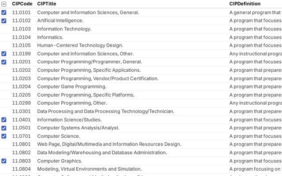Viewport: 282px width, 176px height.
Task: Toggle the select-all checkbox in header
Action: point(4,4)
